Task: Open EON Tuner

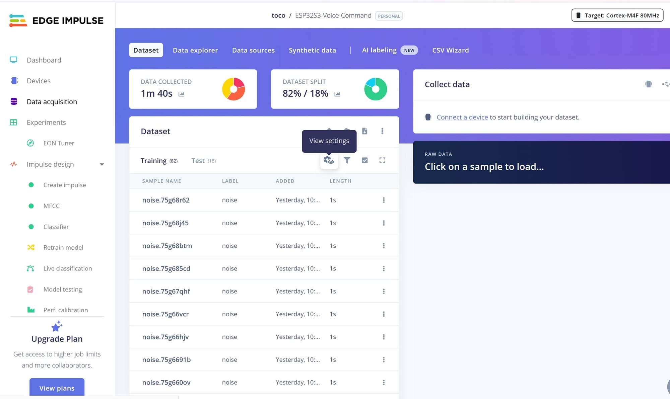Action: coord(59,143)
